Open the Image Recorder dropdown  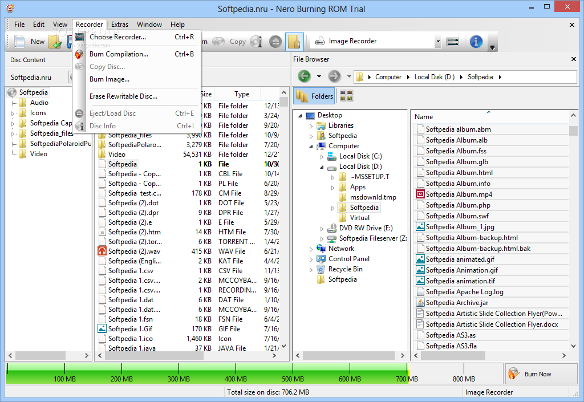pyautogui.click(x=438, y=42)
